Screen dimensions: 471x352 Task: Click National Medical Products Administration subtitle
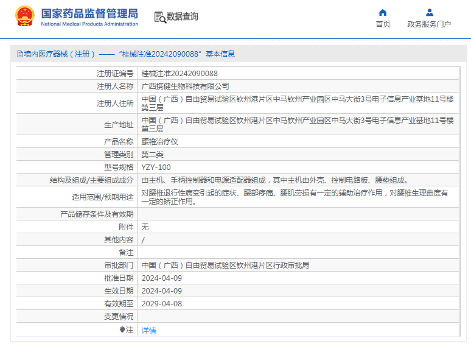point(89,24)
